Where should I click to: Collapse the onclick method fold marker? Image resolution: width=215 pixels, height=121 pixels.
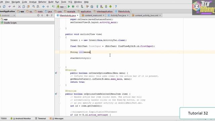pos(60,37)
